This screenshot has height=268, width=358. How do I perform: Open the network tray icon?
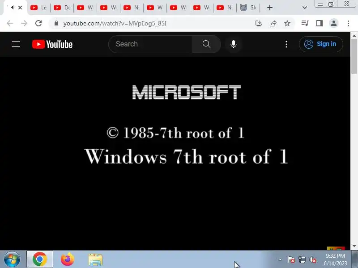pyautogui.click(x=302, y=260)
